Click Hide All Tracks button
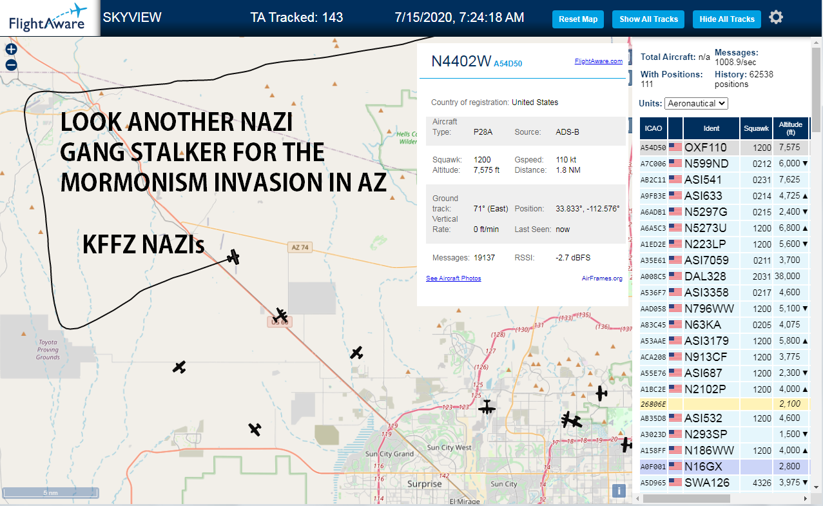Image resolution: width=823 pixels, height=506 pixels. pos(727,19)
